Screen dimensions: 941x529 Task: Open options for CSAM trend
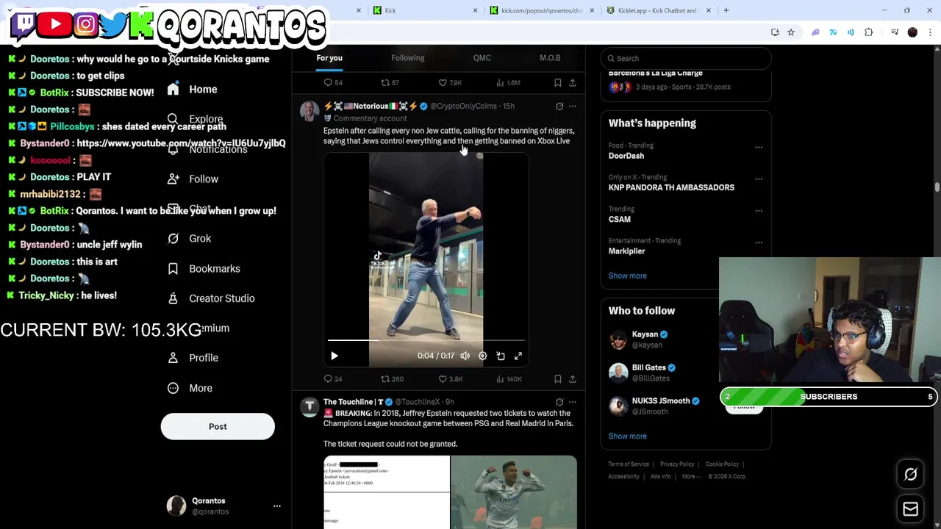(759, 210)
